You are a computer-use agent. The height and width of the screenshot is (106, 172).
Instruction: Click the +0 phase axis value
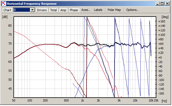click(x=160, y=57)
